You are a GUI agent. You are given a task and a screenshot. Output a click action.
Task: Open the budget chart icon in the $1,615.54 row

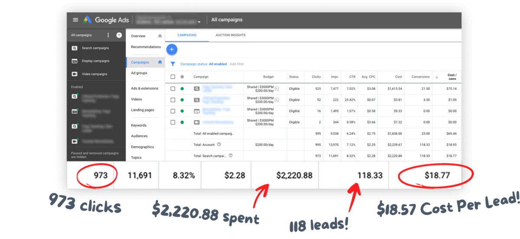[277, 88]
